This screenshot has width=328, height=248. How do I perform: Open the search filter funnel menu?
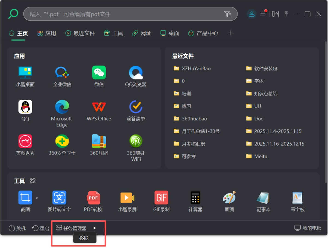point(228,14)
